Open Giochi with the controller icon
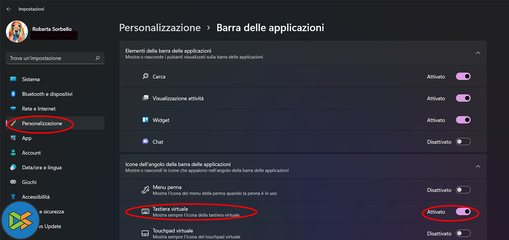This screenshot has width=509, height=240. coord(13,182)
